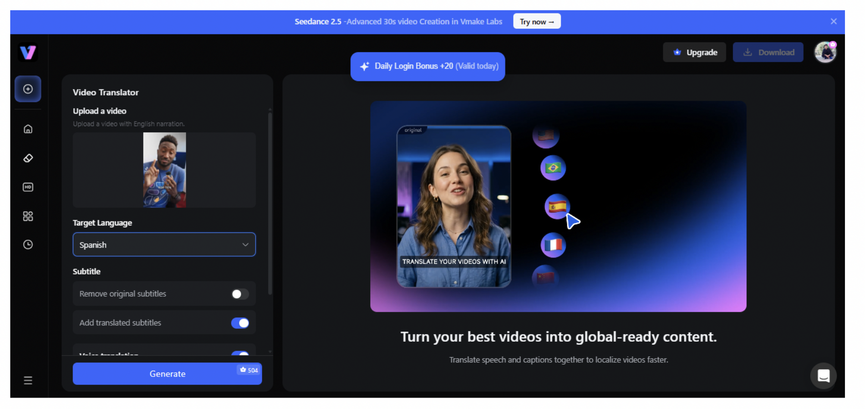Click the chevron arrow in language selector
This screenshot has height=409, width=865.
(245, 245)
